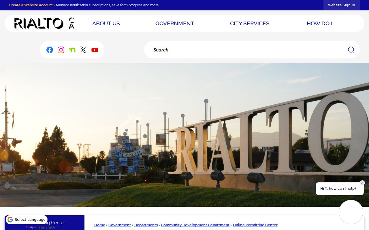Open Online Permitting Center breadcrumb link
Viewport: 369px width, 230px height.
(x=255, y=225)
